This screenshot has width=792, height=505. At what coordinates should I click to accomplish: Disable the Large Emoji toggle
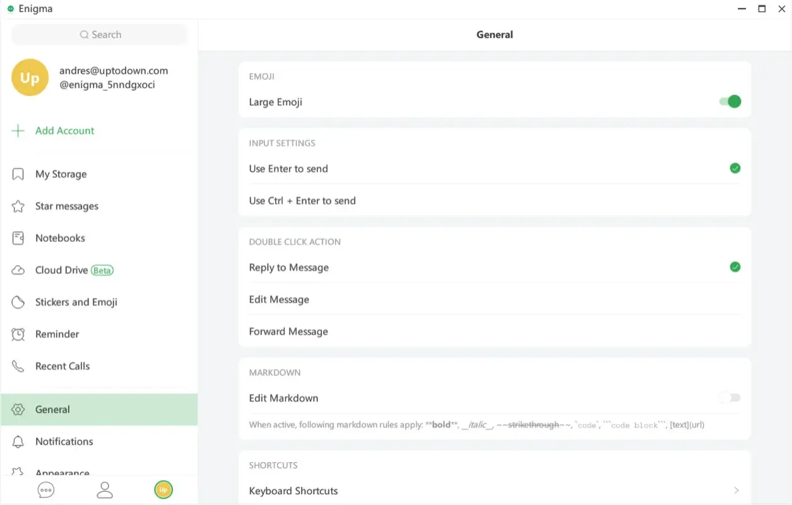pos(729,101)
